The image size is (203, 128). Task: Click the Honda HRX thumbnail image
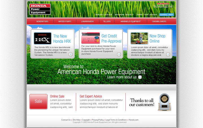tap(43, 38)
